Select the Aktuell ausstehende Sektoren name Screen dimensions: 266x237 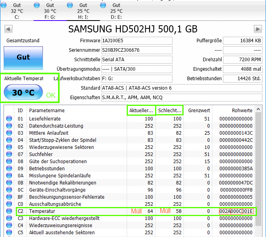[62, 233]
